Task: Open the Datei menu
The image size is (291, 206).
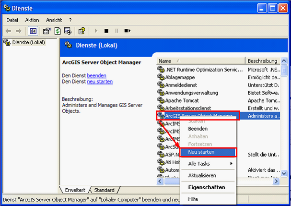Action: (12, 20)
